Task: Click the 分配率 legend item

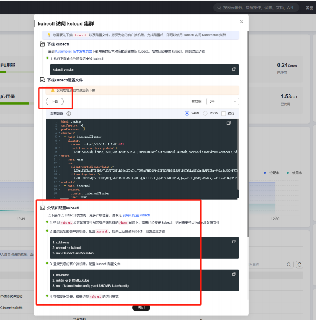Action: [272, 173]
